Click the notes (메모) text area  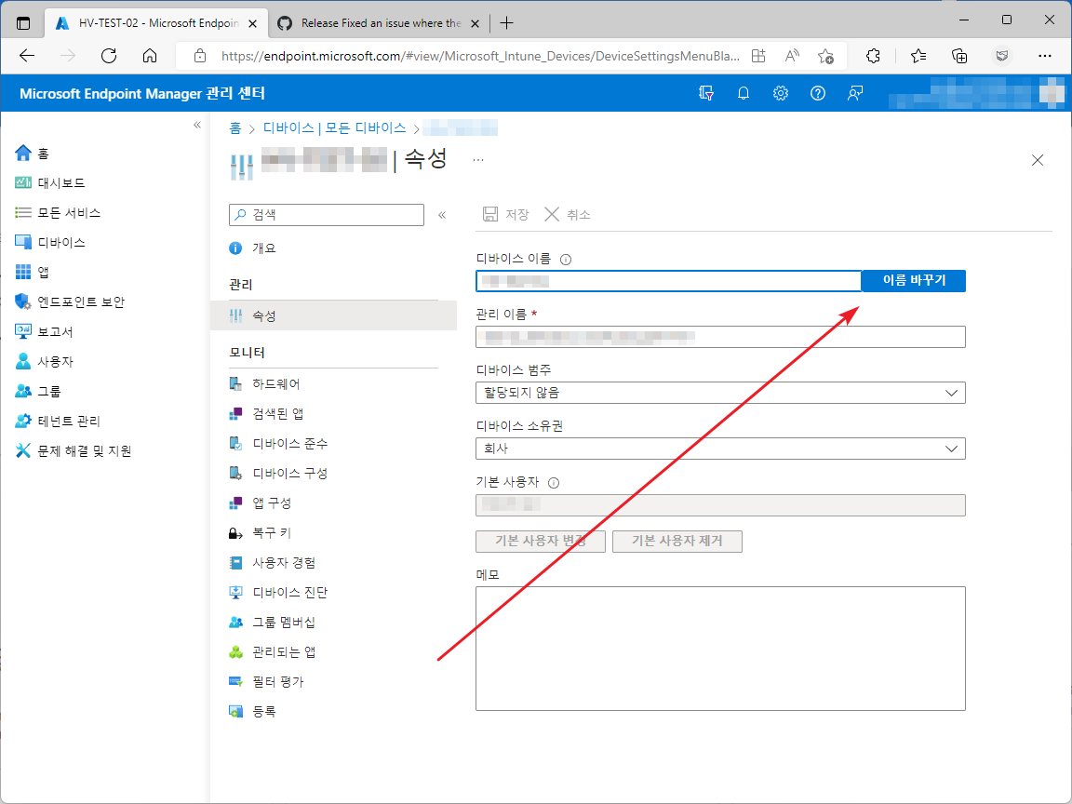[x=720, y=648]
